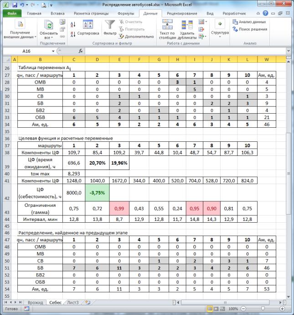Click the zoom in plus button
The image size is (294, 315).
pyautogui.click(x=282, y=309)
